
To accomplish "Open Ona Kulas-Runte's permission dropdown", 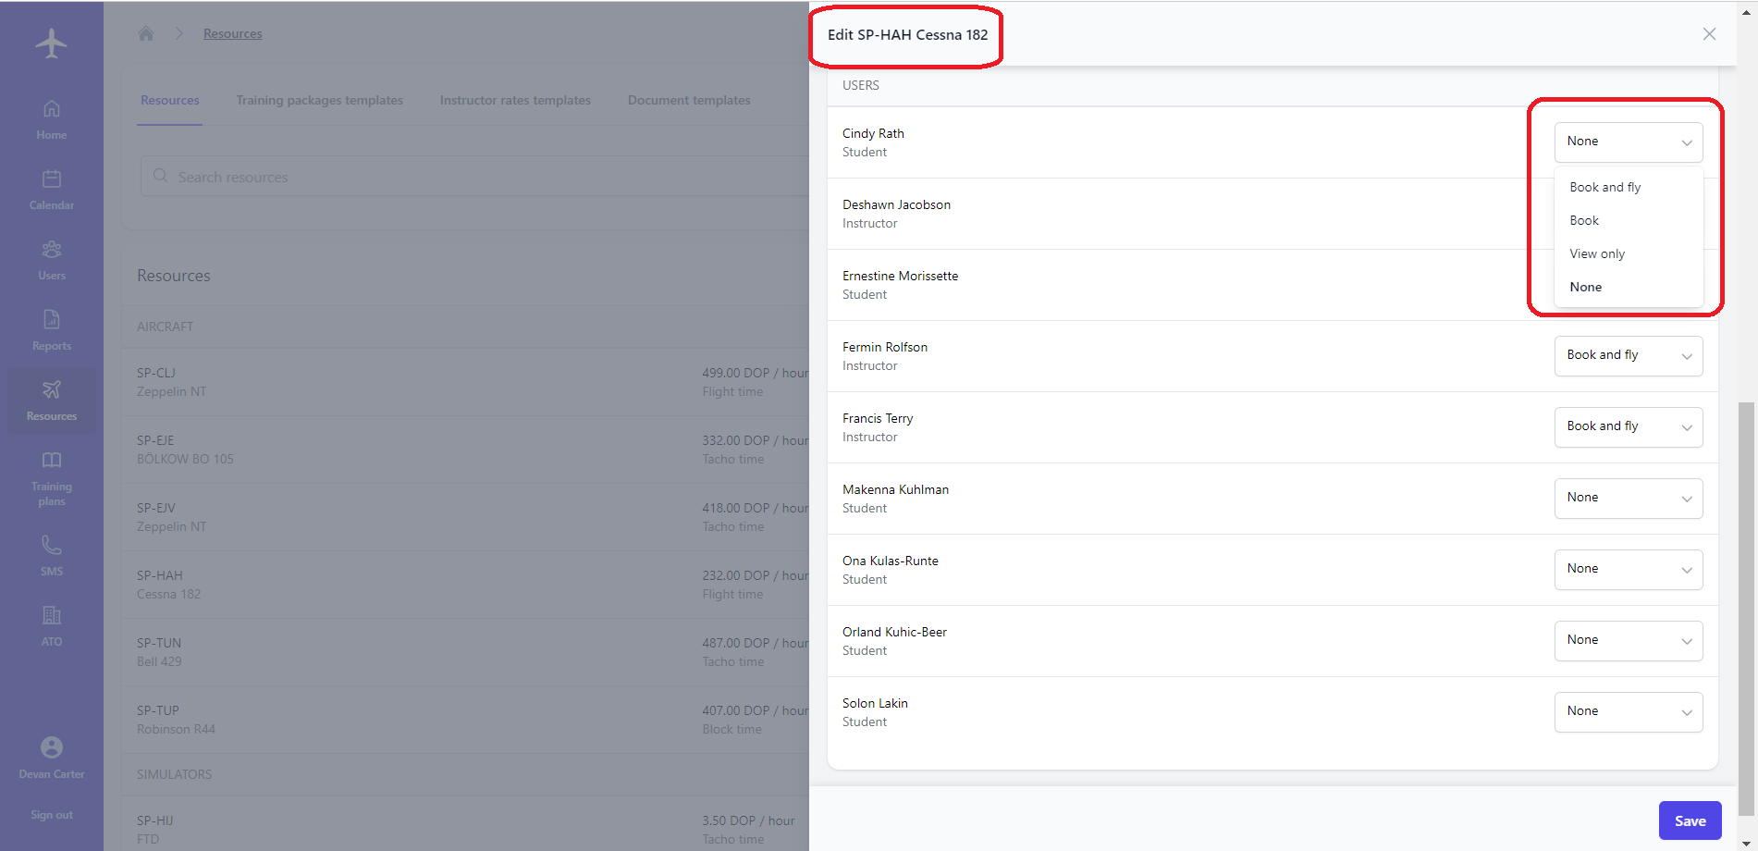I will pyautogui.click(x=1628, y=569).
